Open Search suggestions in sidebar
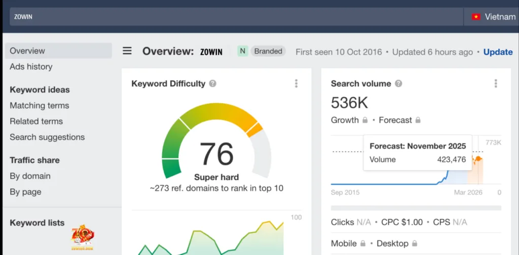This screenshot has width=519, height=255. coord(47,137)
